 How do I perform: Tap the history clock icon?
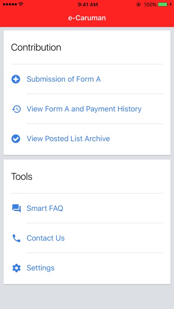pos(16,109)
